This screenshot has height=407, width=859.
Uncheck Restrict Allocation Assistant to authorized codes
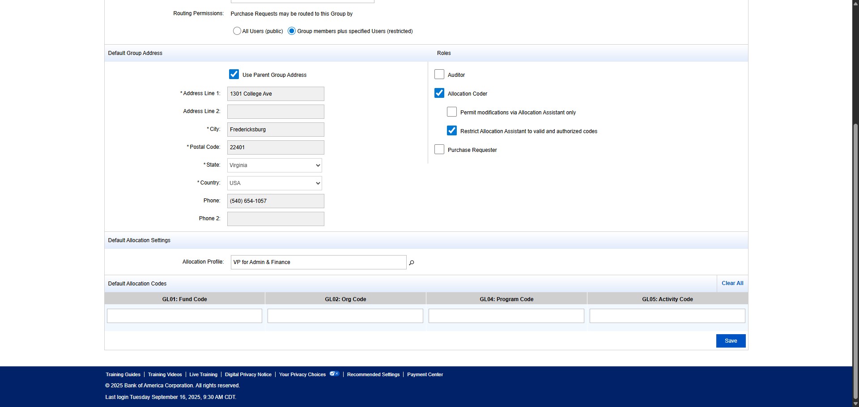click(452, 130)
